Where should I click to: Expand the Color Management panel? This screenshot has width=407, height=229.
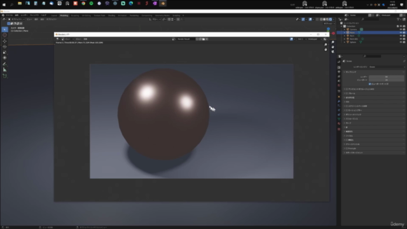coord(345,153)
